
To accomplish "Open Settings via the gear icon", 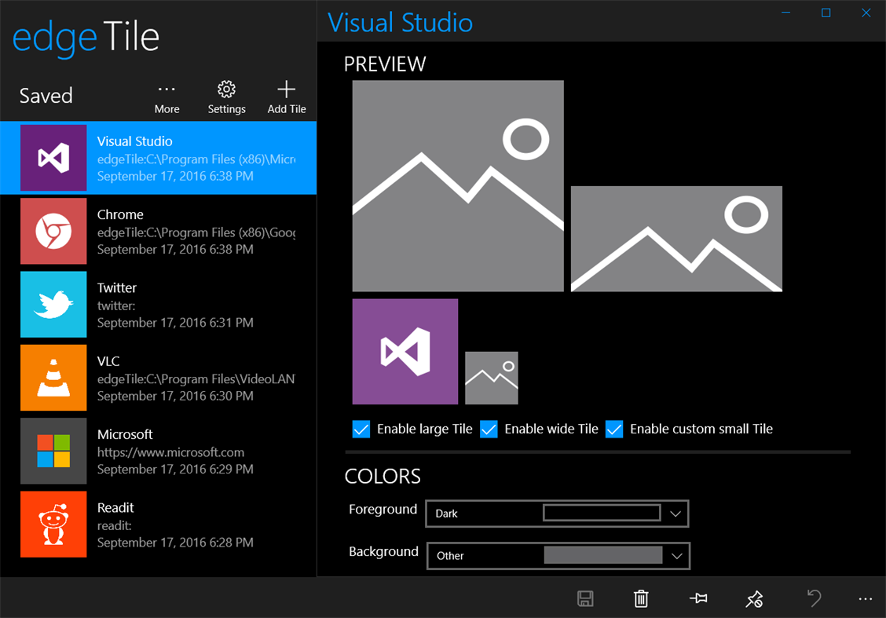I will (x=226, y=94).
